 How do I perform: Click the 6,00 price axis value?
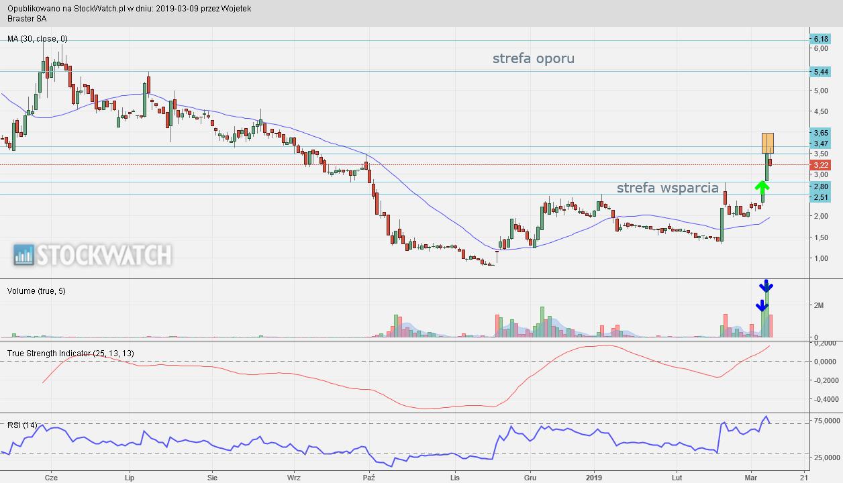point(821,48)
